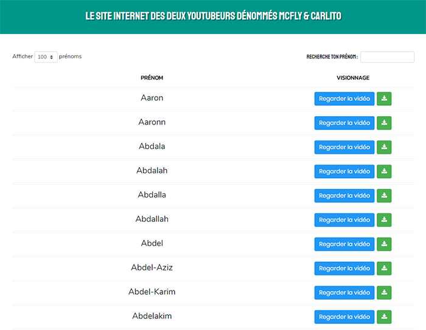Click the McFly & Carlito site title
426x330 pixels.
pyautogui.click(x=213, y=15)
